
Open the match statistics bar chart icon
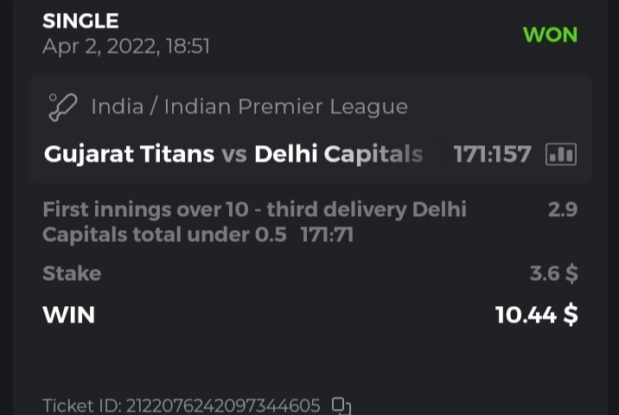click(x=561, y=155)
